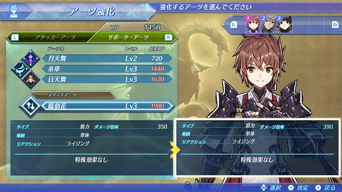This screenshot has width=342, height=192.
Task: Click the A 決定 confirm button
Action: [299, 188]
